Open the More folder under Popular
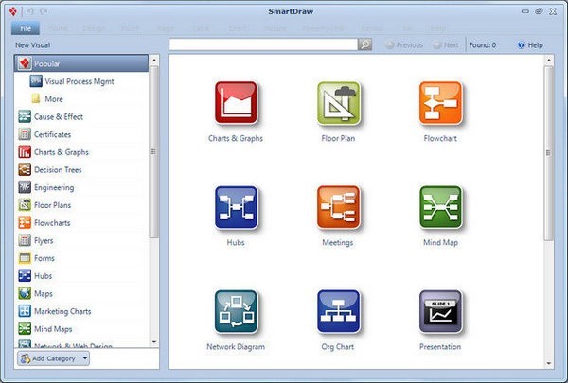This screenshot has height=383, width=568. click(x=54, y=98)
